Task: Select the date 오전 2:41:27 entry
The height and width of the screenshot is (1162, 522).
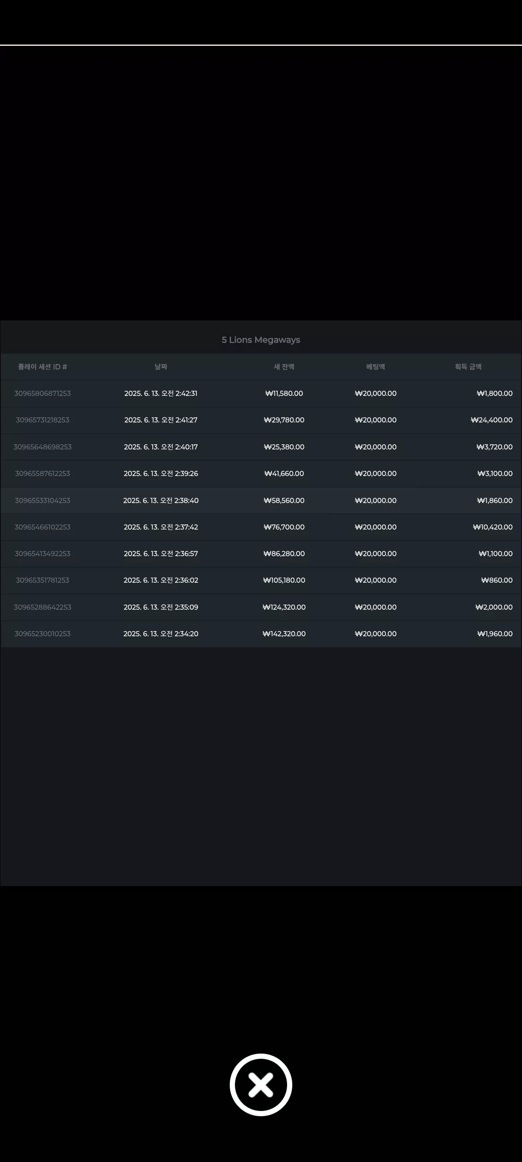Action: pos(161,420)
